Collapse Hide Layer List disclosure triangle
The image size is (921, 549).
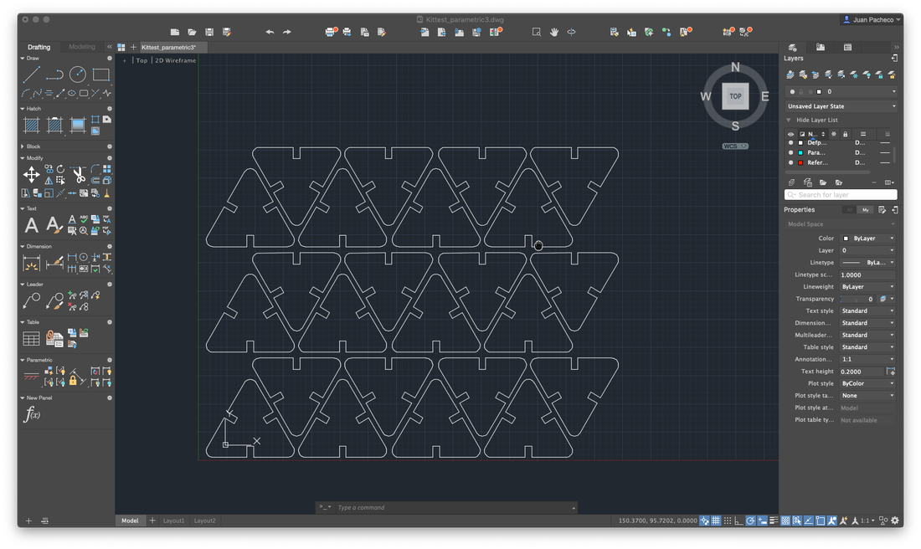click(x=789, y=120)
